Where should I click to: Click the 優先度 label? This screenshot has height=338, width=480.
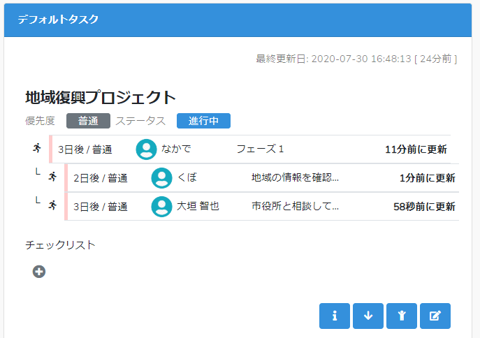point(40,121)
